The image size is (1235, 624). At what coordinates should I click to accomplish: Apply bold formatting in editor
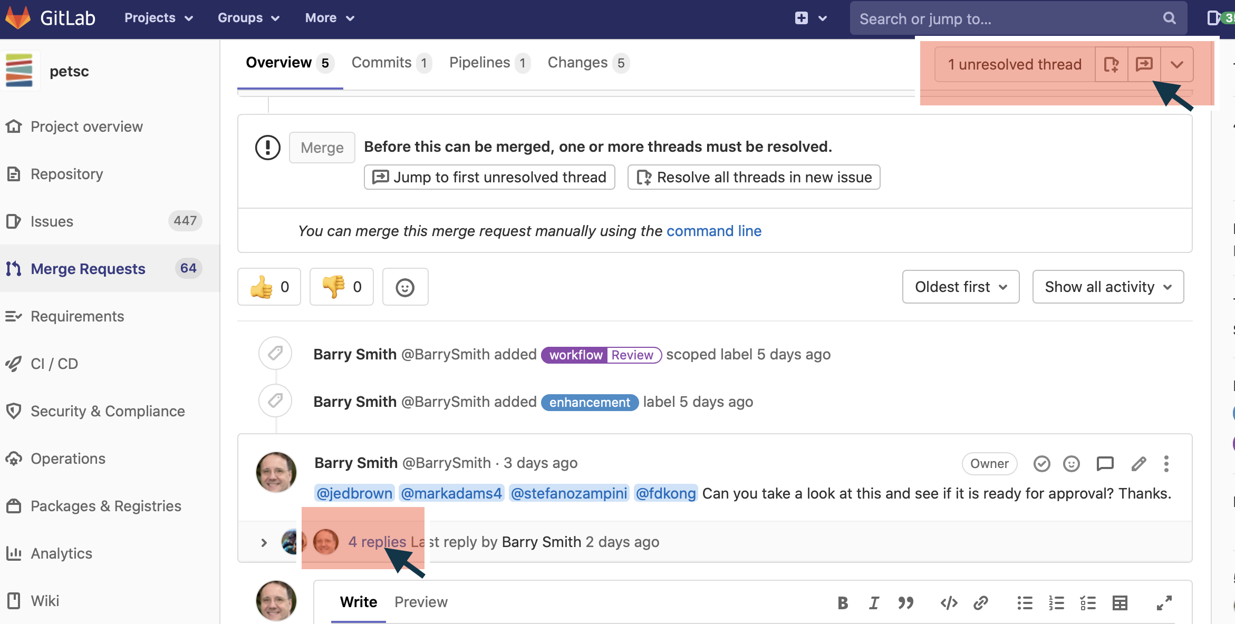843,603
